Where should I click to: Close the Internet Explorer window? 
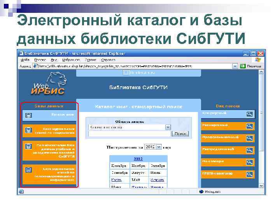click(261, 53)
